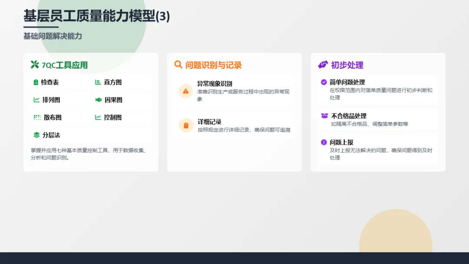Image resolution: width=469 pixels, height=264 pixels.
Task: Click the 详细记录 title
Action: 209,122
